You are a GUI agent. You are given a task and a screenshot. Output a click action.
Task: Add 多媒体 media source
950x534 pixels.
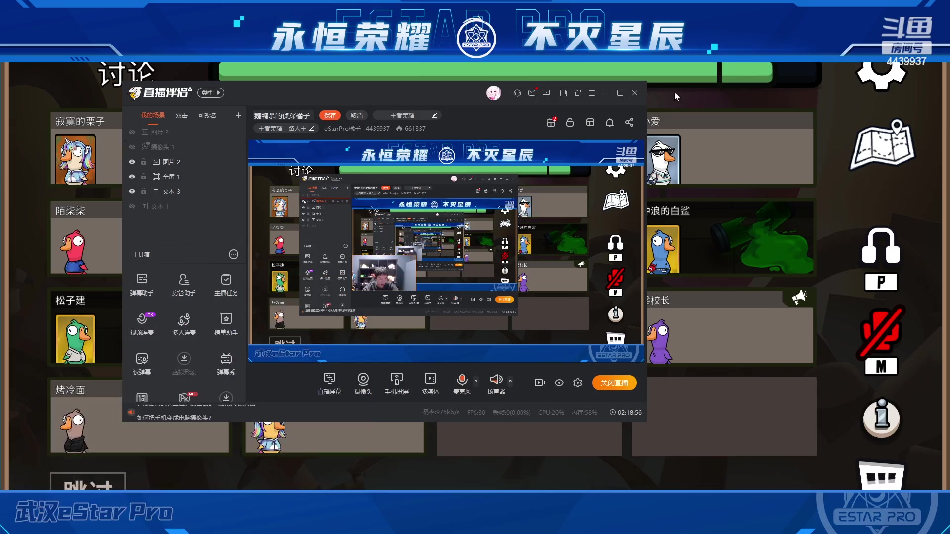coord(430,384)
